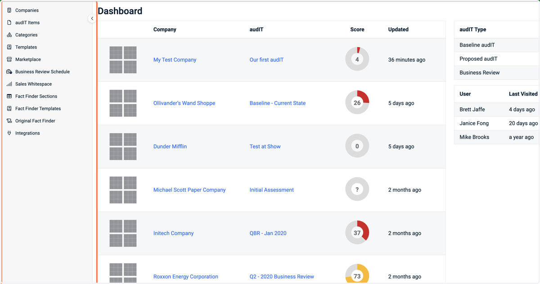Screen dimensions: 540x284
Task: Select the Business Review audIT type row
Action: (x=496, y=73)
